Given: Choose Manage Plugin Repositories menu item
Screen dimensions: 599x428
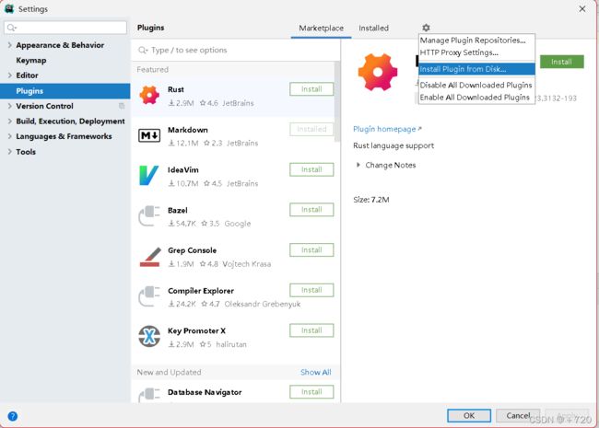Looking at the screenshot, I should [476, 40].
